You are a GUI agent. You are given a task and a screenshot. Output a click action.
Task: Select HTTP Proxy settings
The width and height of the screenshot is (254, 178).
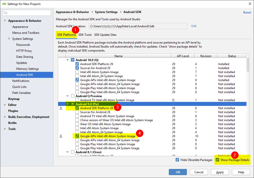pos(24,51)
